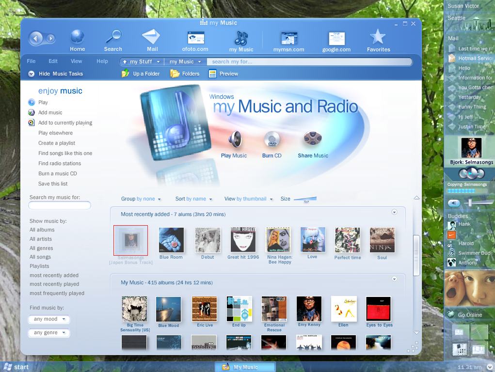Expand the system tray arrow by the clock
This screenshot has height=372, width=495.
pyautogui.click(x=490, y=367)
